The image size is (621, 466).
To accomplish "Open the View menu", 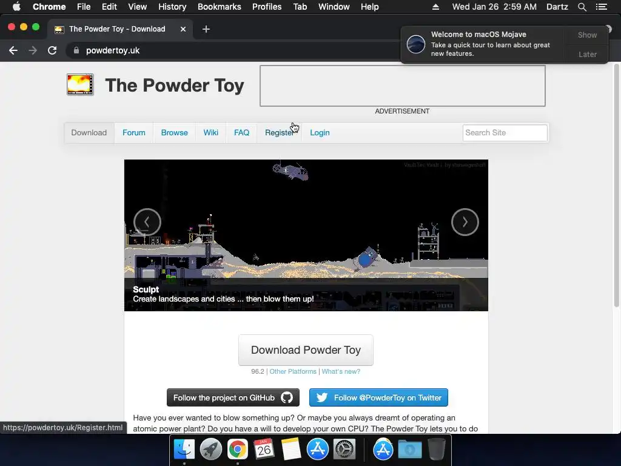I will pyautogui.click(x=138, y=7).
